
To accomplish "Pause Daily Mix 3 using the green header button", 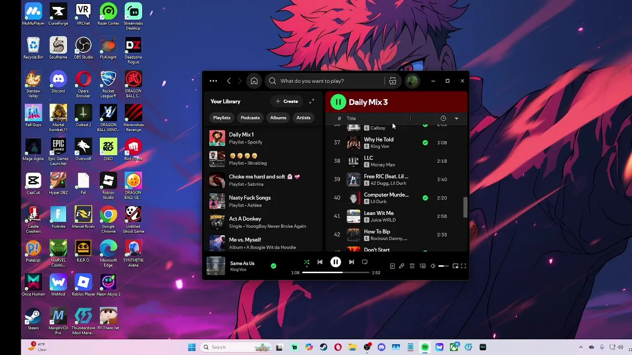I will 338,102.
